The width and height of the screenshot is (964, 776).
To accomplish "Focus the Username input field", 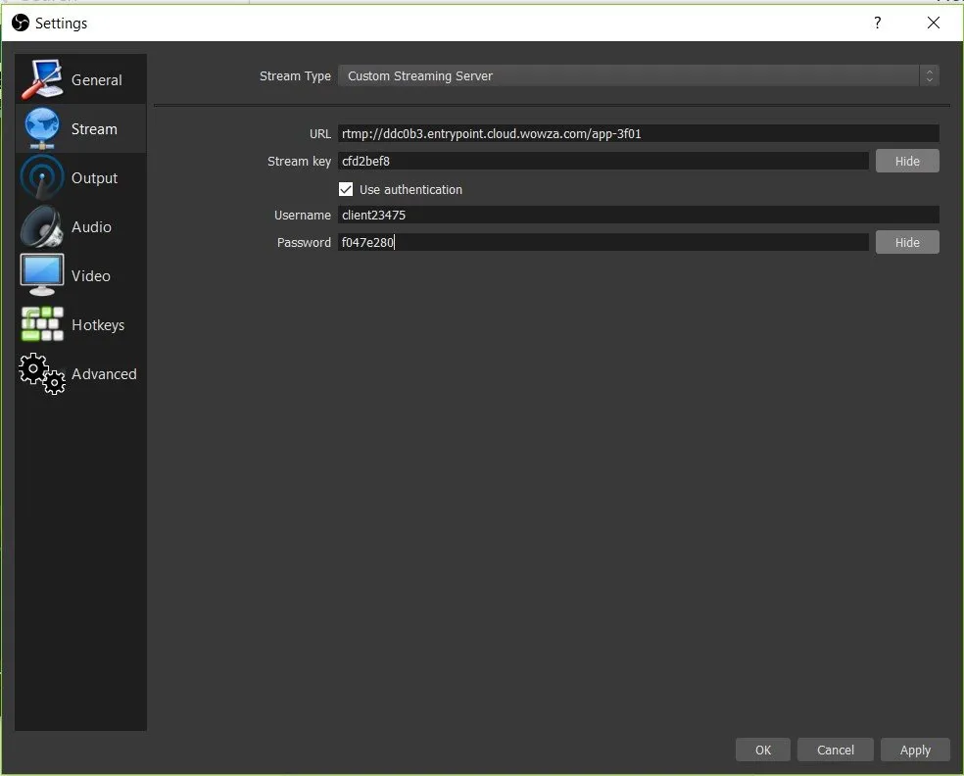I will (638, 215).
